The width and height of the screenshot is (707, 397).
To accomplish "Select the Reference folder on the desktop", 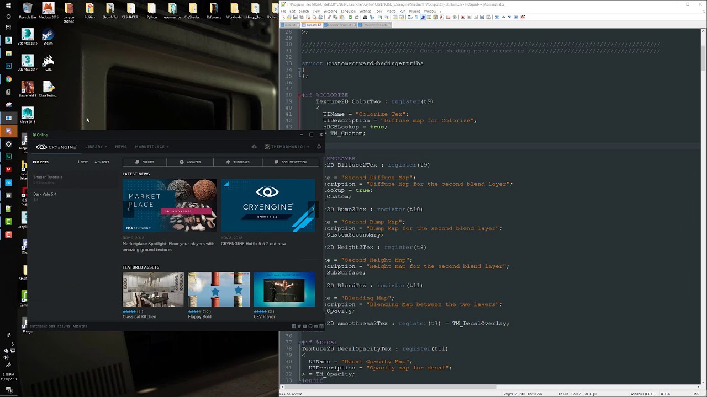I will point(214,10).
